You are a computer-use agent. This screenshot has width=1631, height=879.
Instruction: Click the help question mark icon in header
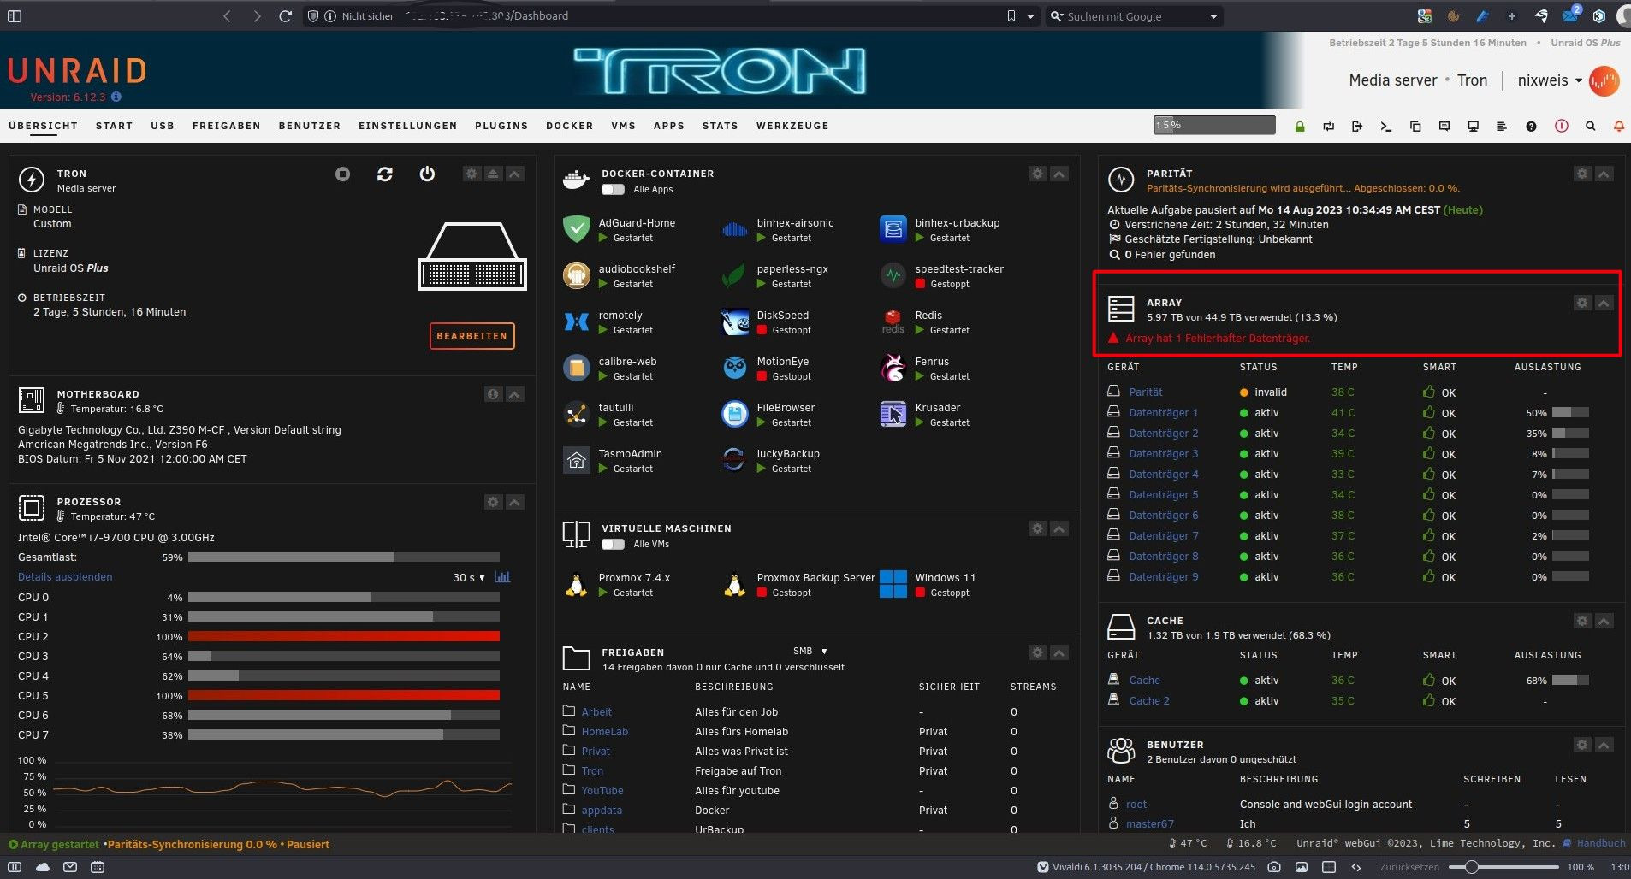tap(1531, 126)
